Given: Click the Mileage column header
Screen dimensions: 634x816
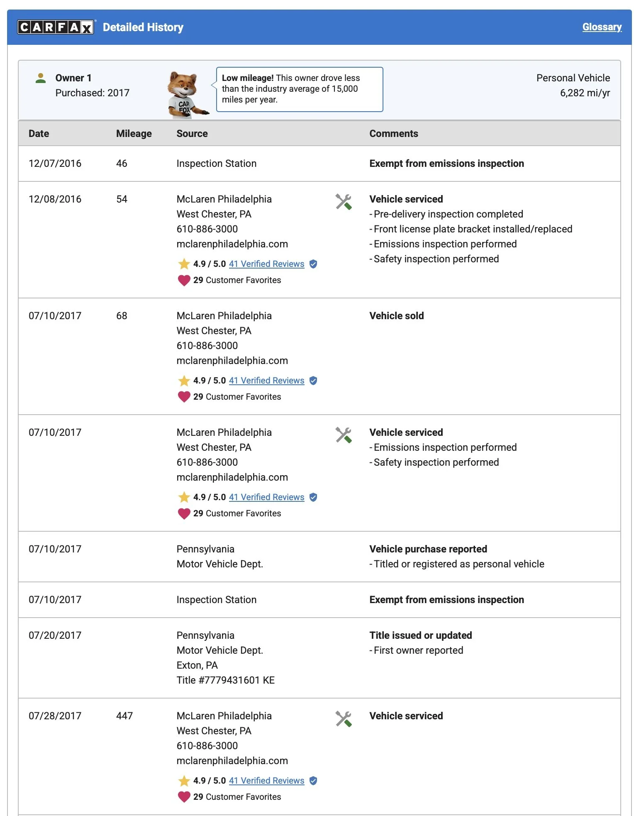Looking at the screenshot, I should pyautogui.click(x=134, y=134).
